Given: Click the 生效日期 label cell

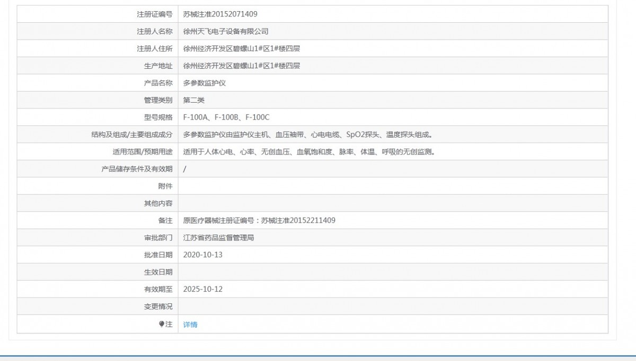Looking at the screenshot, I should tap(98, 272).
